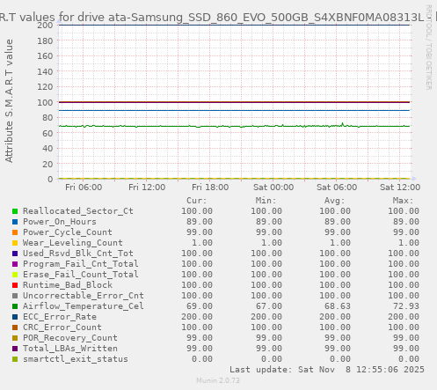Click the Wear_Leveling_Count yellow legend swatch

(15, 243)
